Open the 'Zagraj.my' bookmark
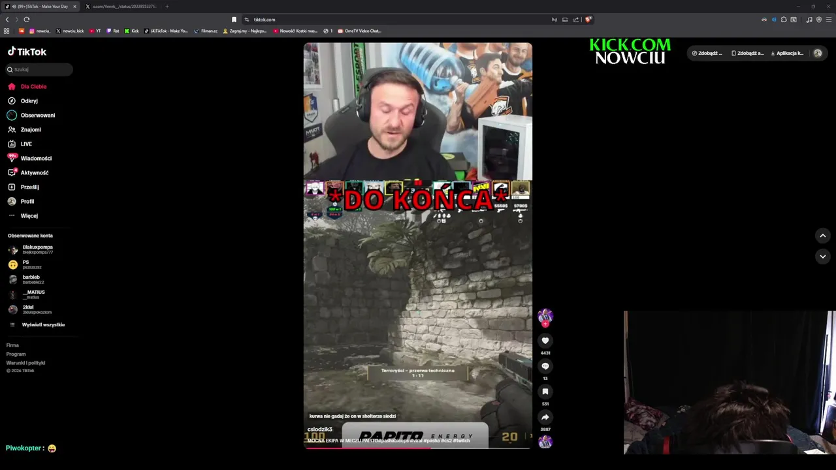The image size is (836, 470). pos(245,31)
